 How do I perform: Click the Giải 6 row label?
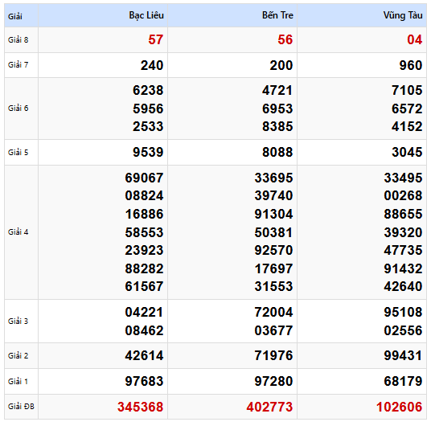click(18, 109)
